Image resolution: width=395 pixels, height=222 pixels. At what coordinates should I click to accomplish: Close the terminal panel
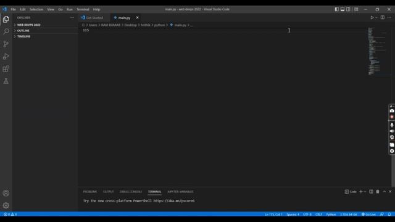[x=390, y=192]
